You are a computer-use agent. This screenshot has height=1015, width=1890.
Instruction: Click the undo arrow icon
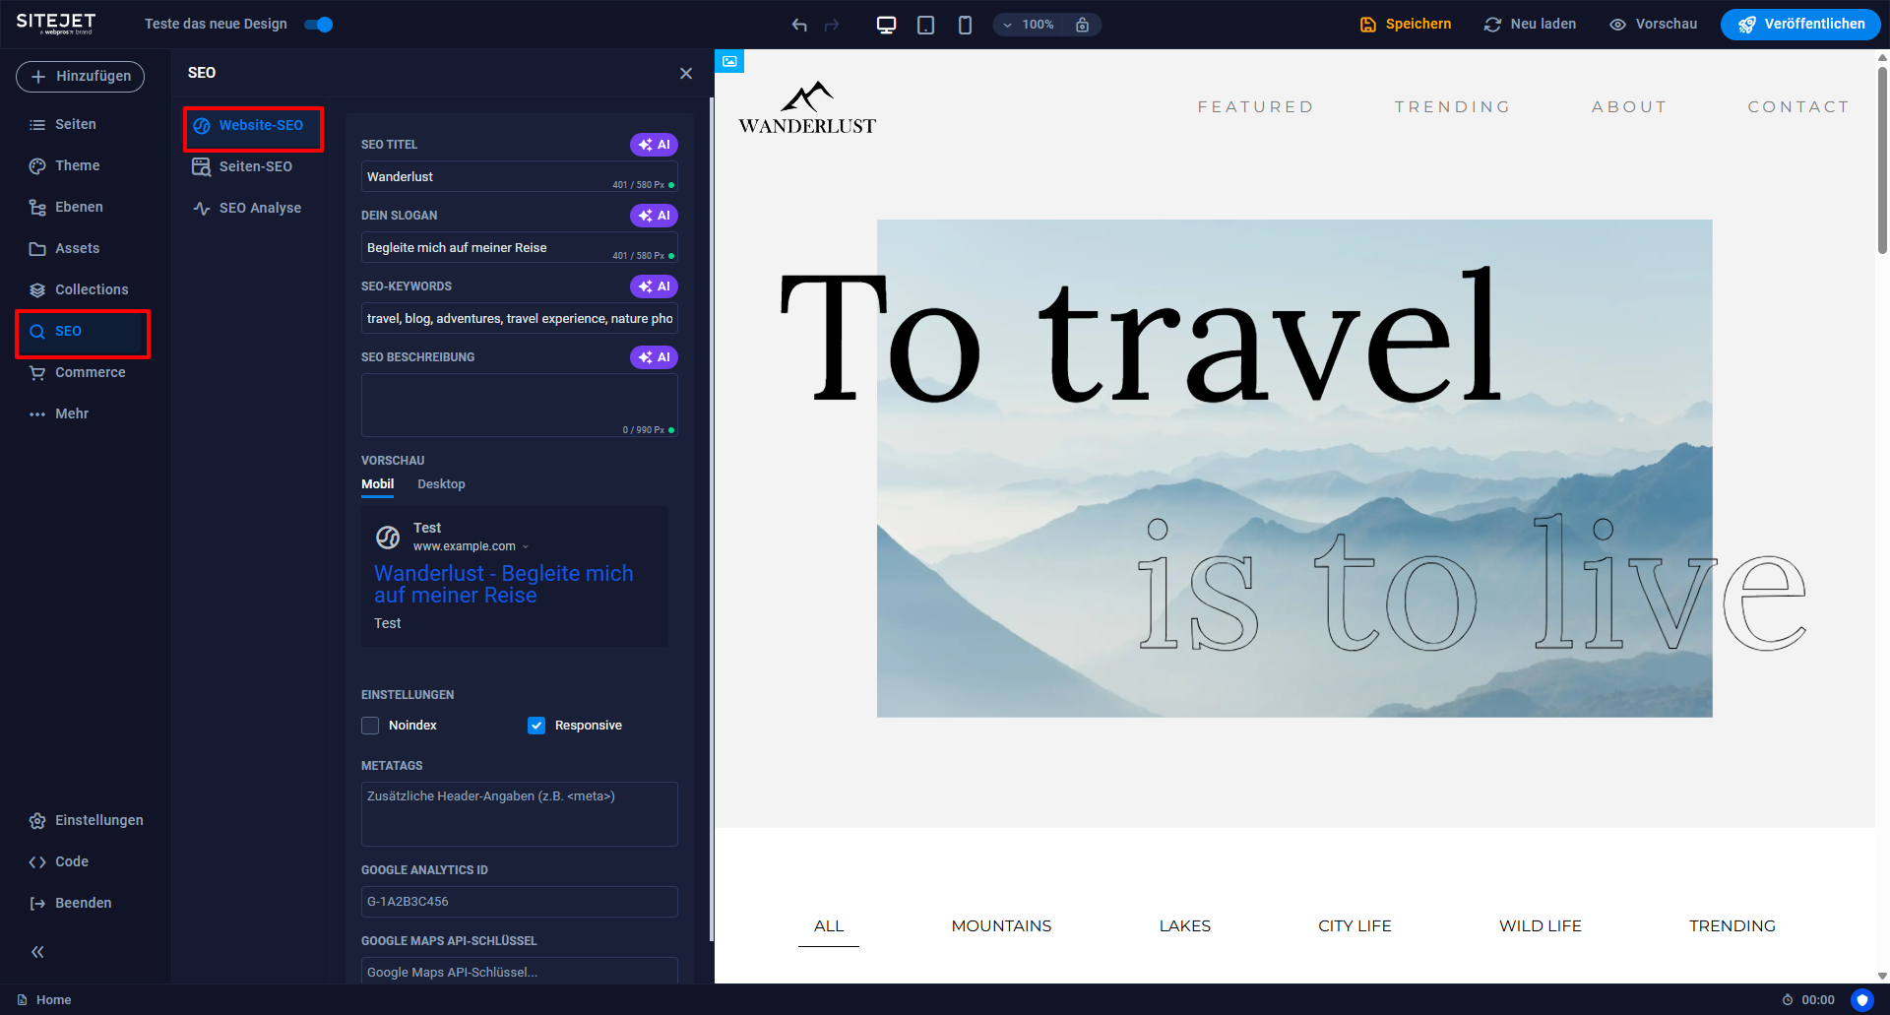(x=799, y=25)
